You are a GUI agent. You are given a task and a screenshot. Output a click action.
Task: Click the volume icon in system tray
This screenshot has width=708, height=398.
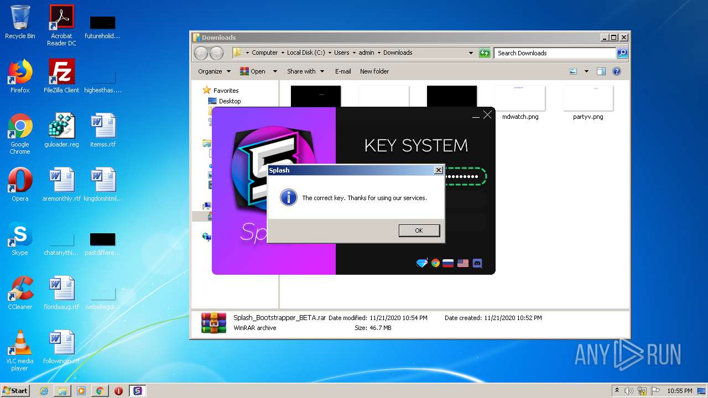(629, 391)
